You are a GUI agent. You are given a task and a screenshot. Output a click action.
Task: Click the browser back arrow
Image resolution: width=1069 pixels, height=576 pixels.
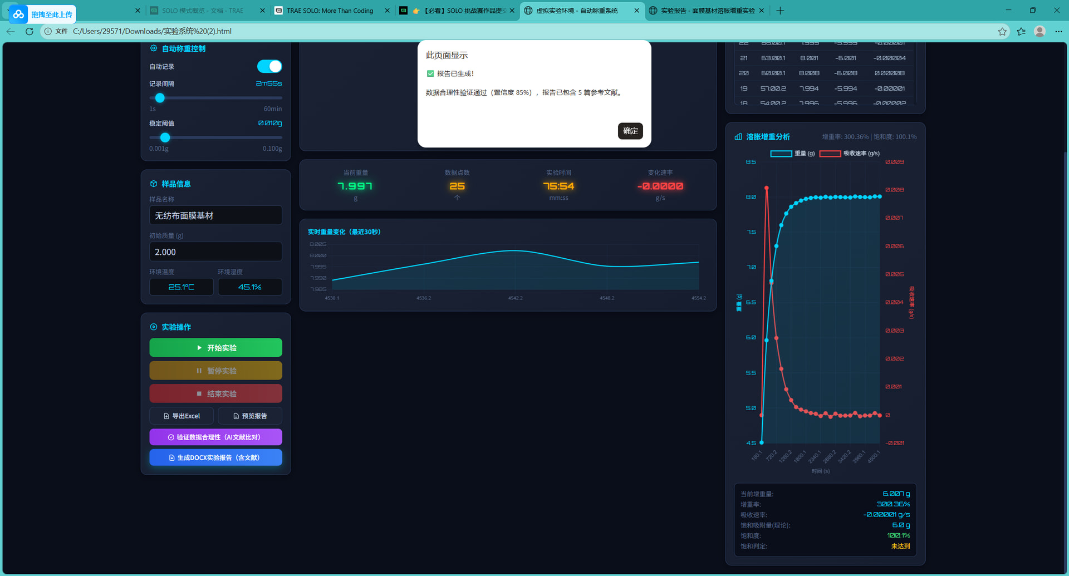(x=11, y=31)
